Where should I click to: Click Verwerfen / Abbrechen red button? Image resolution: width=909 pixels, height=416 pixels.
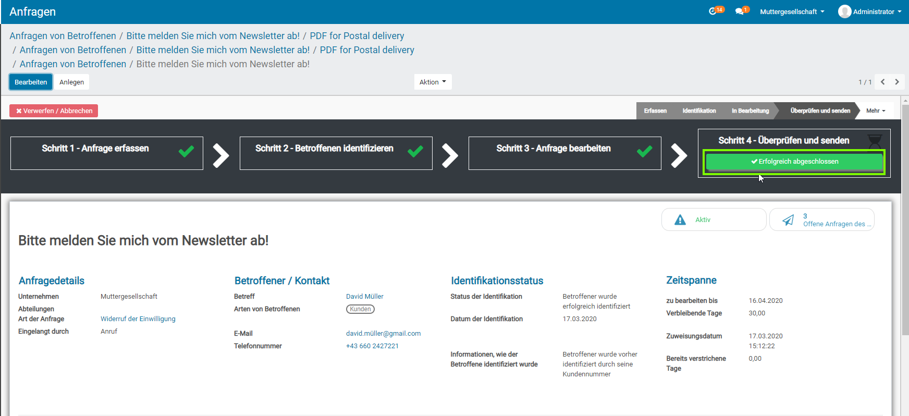click(54, 111)
